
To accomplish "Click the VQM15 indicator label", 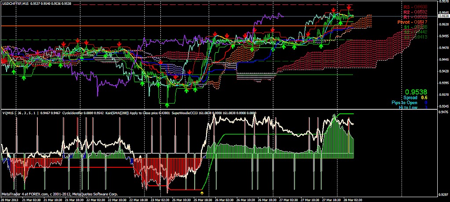I will [x=8, y=113].
